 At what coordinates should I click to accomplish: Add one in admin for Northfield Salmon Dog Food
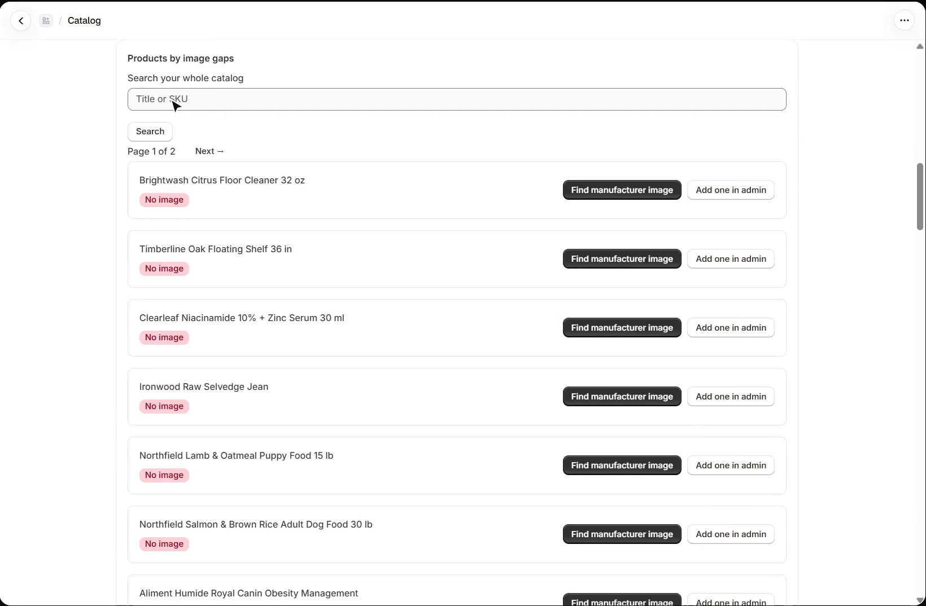pyautogui.click(x=731, y=534)
